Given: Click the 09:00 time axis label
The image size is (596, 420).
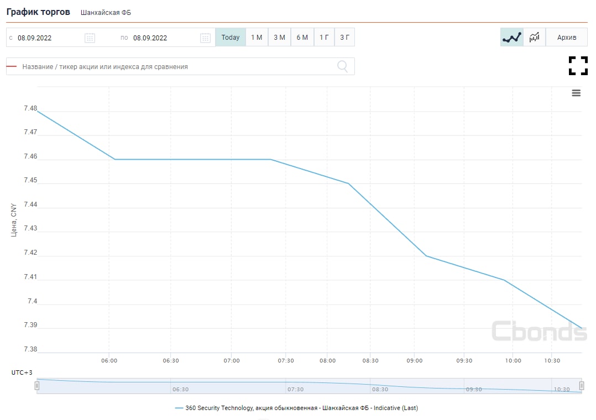Looking at the screenshot, I should coord(414,360).
